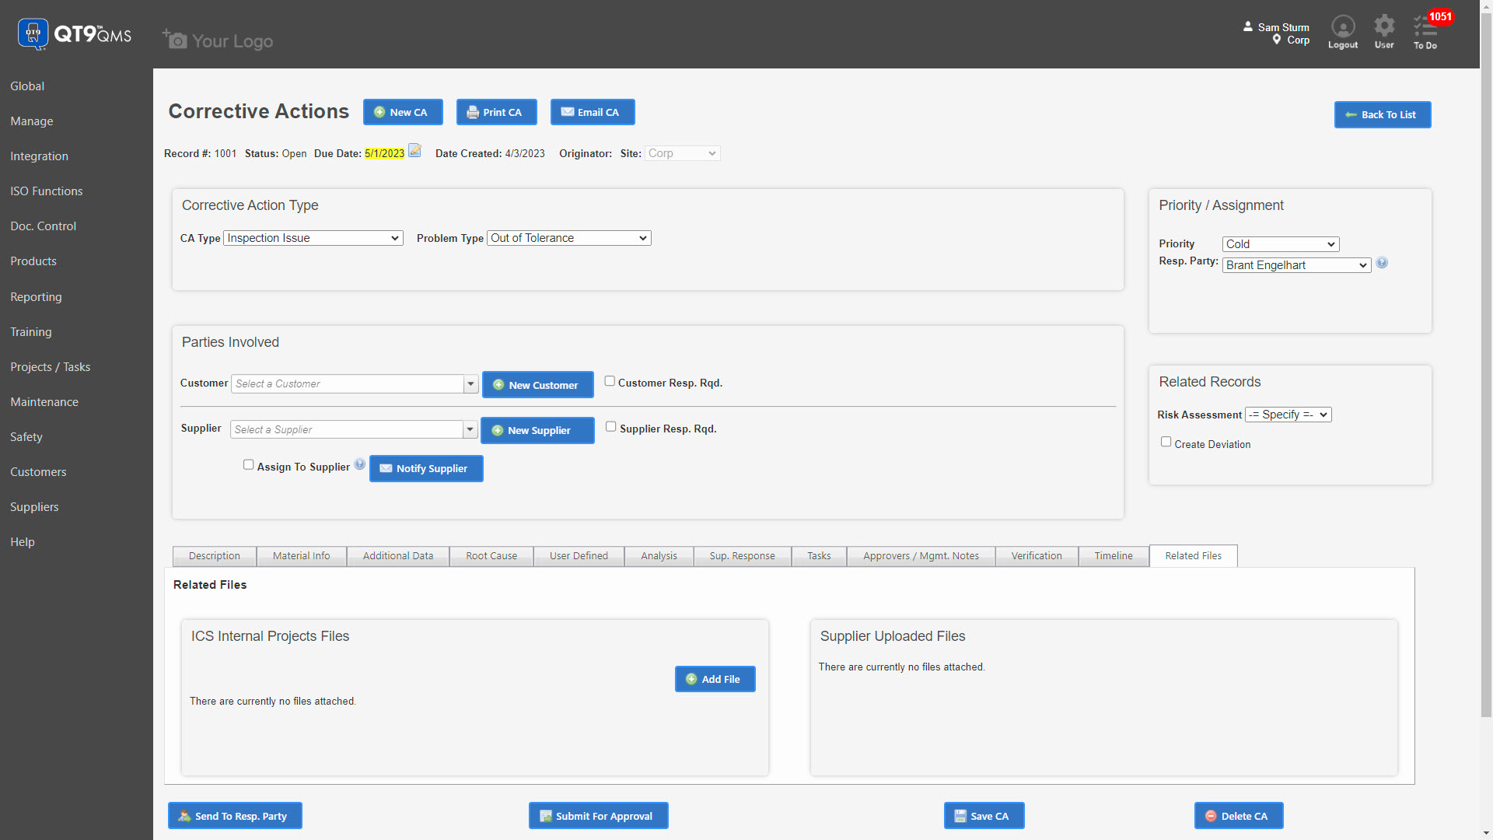The width and height of the screenshot is (1493, 840).
Task: Enable Create Deviation under Related Records
Action: tap(1166, 441)
